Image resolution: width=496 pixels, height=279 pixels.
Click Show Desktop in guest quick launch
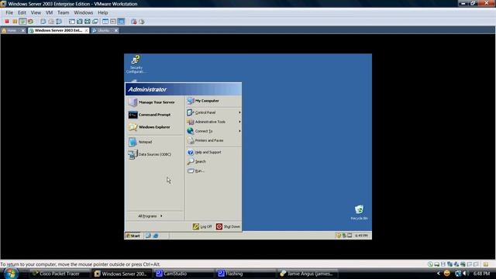148,236
